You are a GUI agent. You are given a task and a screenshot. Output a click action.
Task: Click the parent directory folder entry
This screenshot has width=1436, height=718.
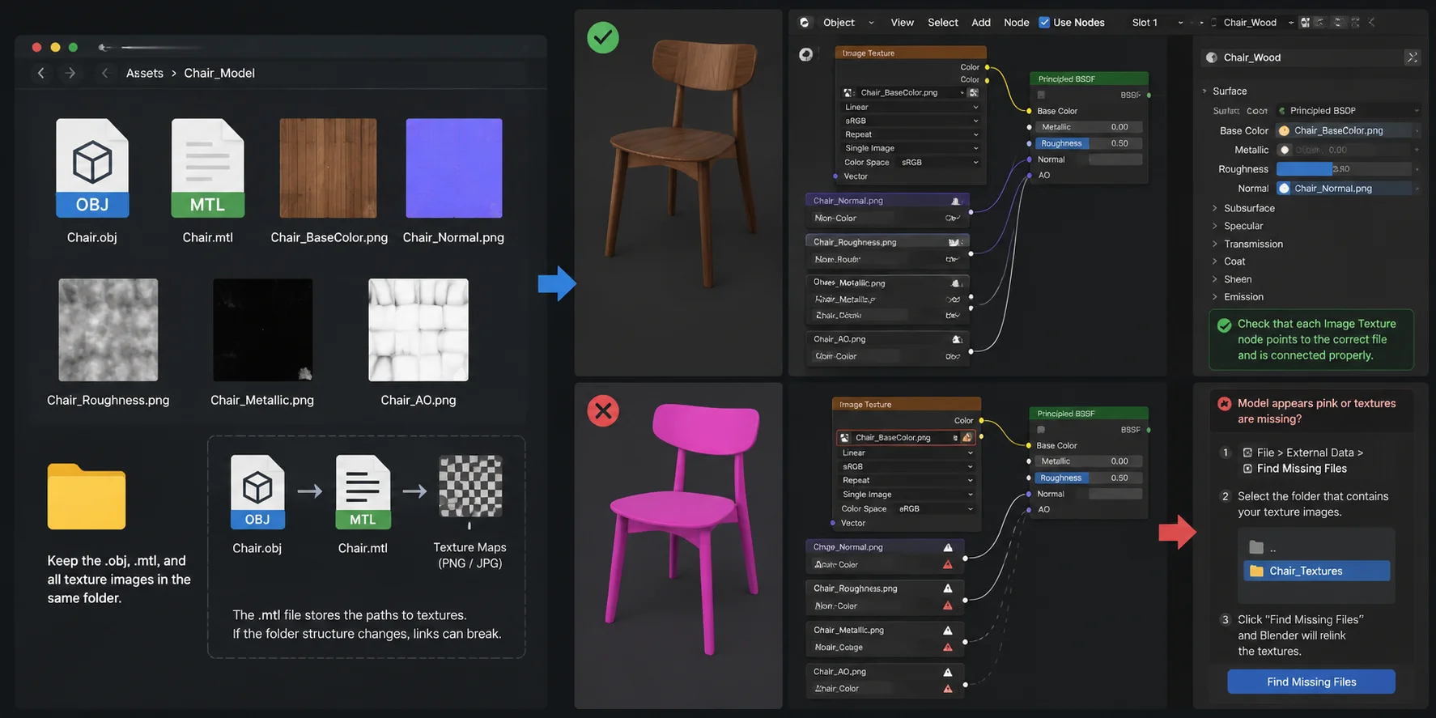(1263, 548)
